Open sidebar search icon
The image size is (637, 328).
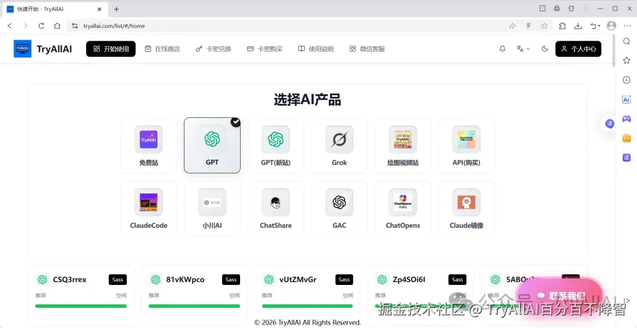tap(626, 41)
